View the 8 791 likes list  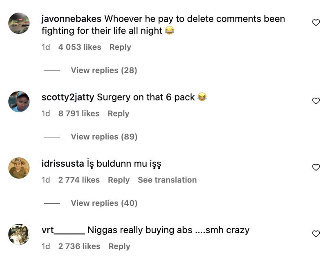point(79,114)
